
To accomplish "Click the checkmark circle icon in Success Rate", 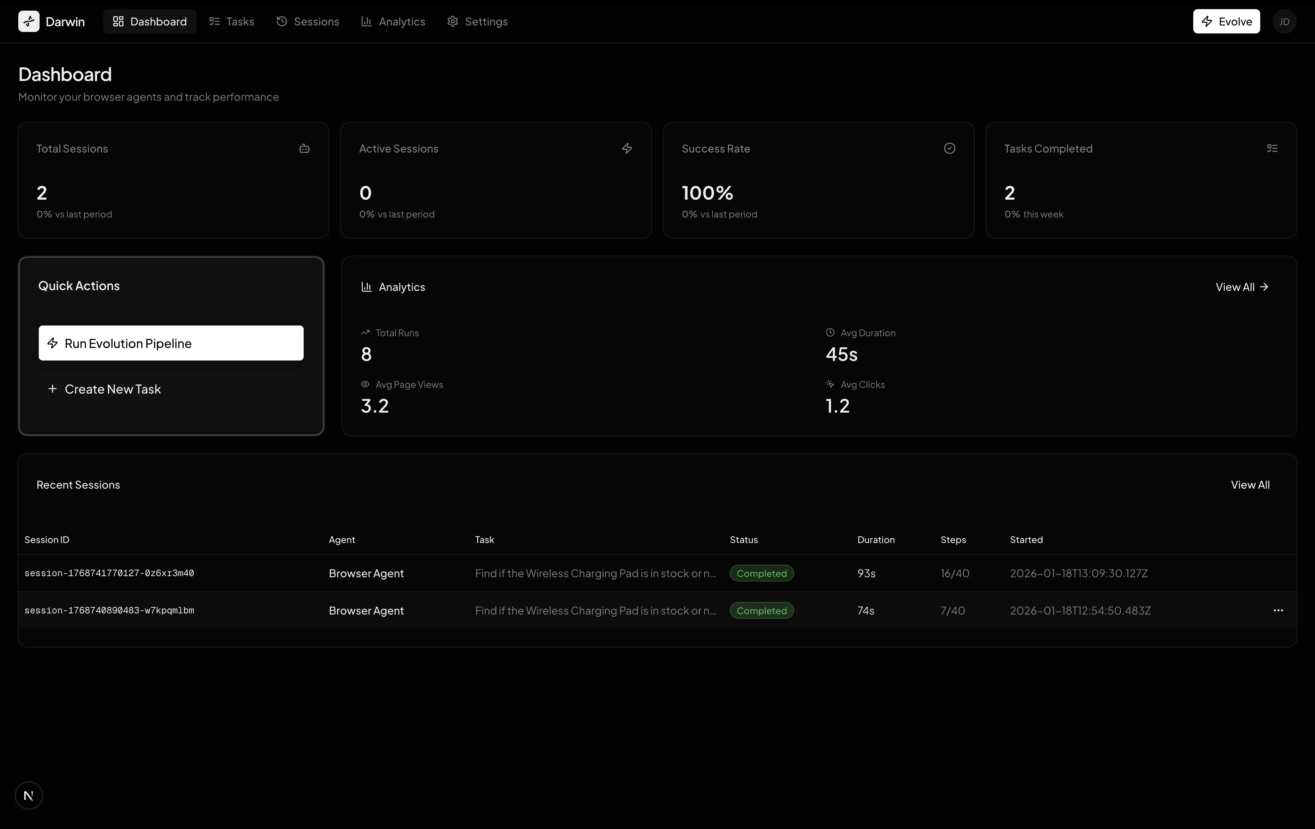I will pyautogui.click(x=949, y=148).
